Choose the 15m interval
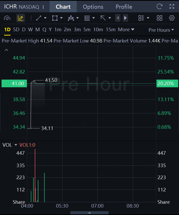The height and width of the screenshot is (215, 179). tap(110, 30)
